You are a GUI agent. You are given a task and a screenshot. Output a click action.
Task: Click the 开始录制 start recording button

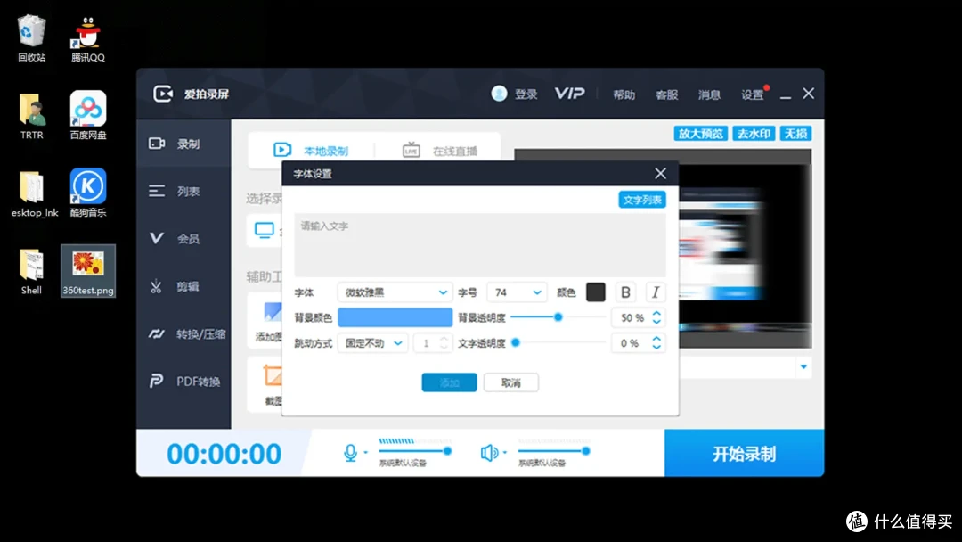744,453
